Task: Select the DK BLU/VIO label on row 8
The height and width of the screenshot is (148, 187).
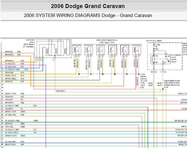Action: click(x=10, y=64)
